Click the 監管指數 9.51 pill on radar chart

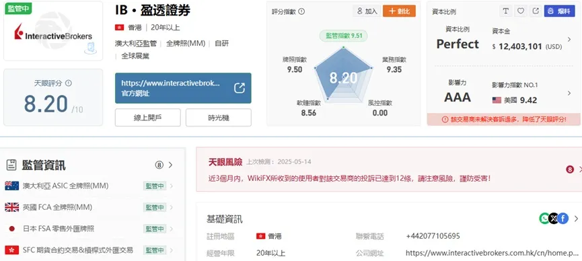pos(343,36)
